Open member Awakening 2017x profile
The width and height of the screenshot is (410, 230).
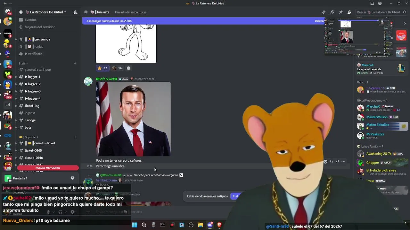click(382, 154)
